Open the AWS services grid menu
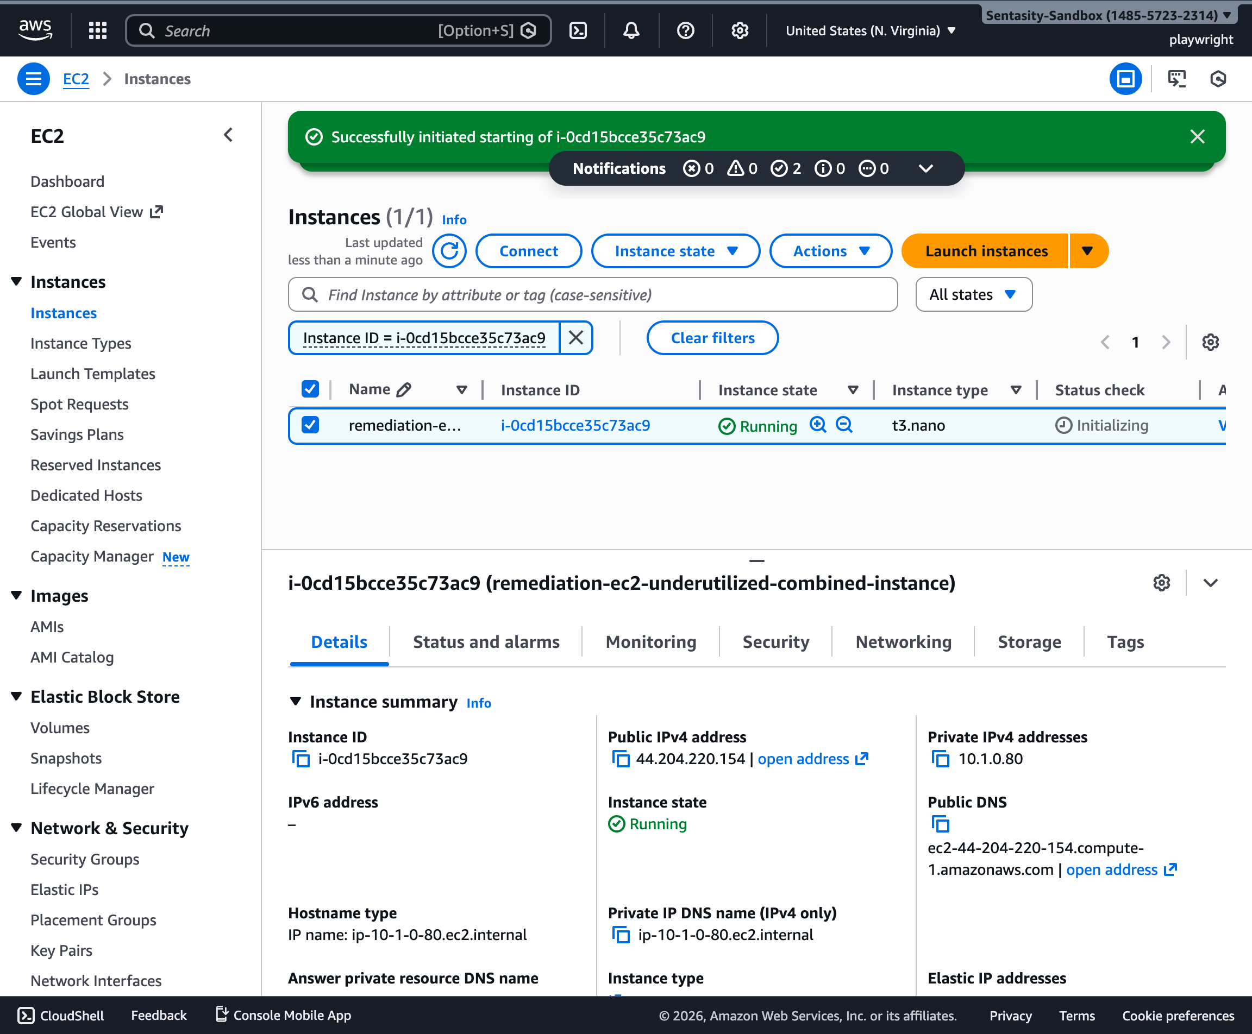1252x1034 pixels. tap(97, 30)
